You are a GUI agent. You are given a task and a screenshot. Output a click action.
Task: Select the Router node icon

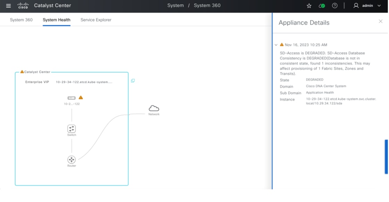pyautogui.click(x=72, y=160)
